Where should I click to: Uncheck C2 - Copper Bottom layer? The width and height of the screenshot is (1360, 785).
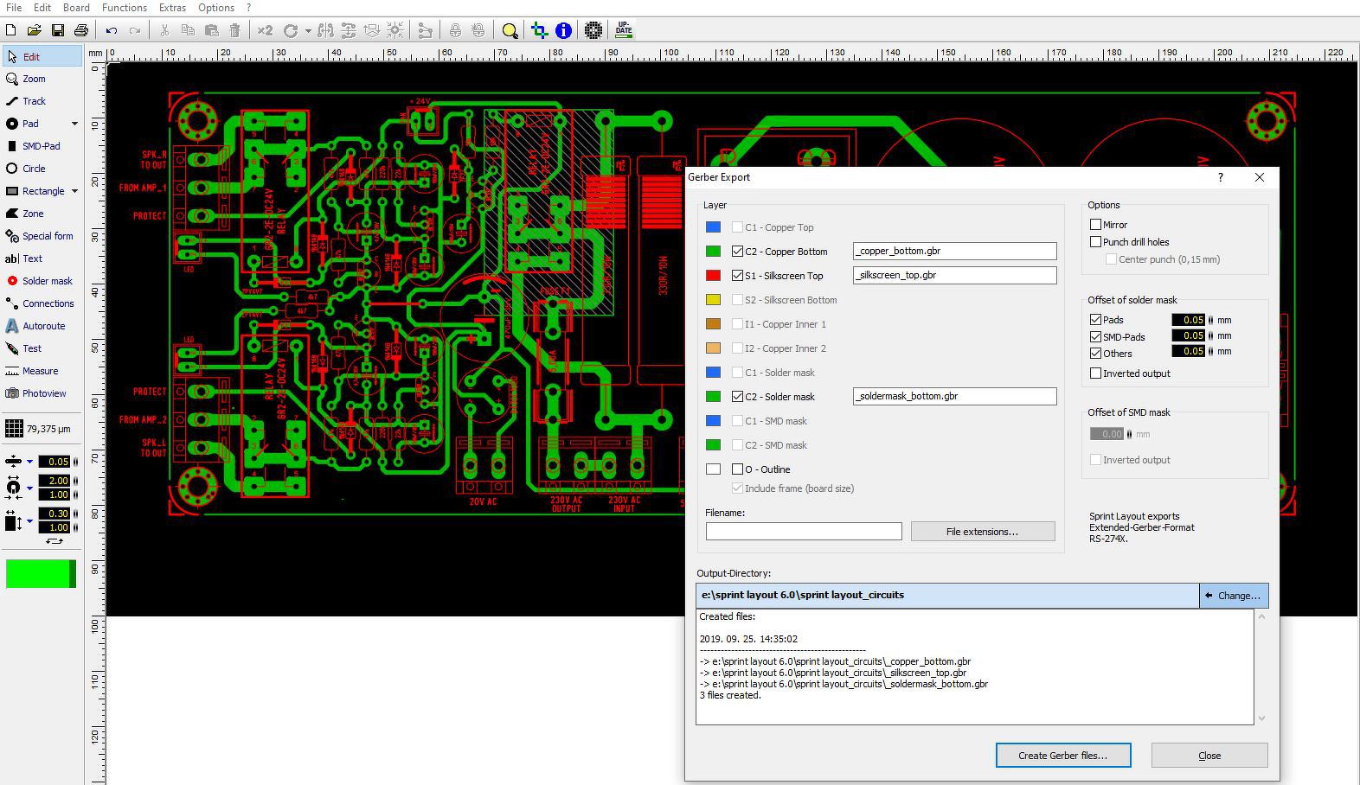[737, 252]
